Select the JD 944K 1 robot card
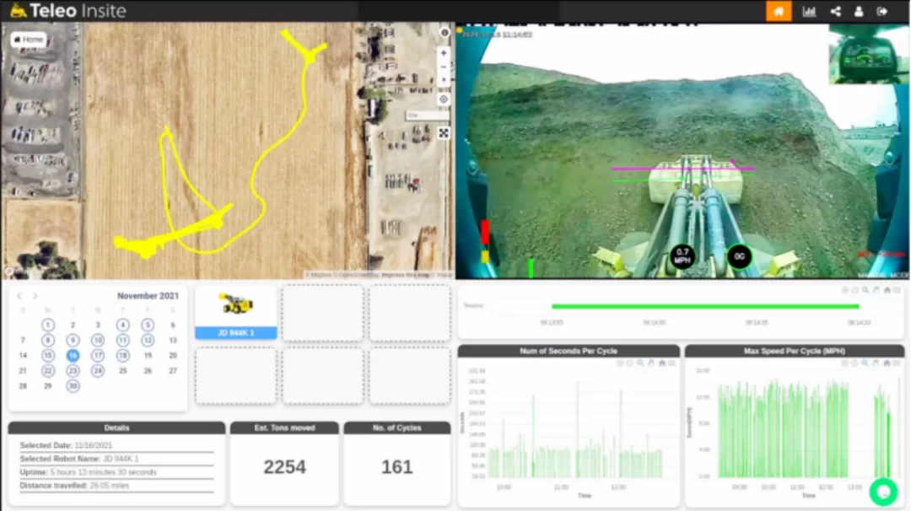Viewport: 911px width, 511px height. pos(236,312)
